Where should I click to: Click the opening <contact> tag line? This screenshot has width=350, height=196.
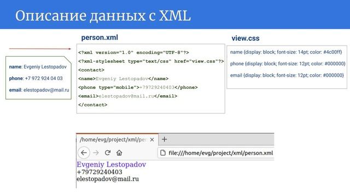click(x=91, y=70)
